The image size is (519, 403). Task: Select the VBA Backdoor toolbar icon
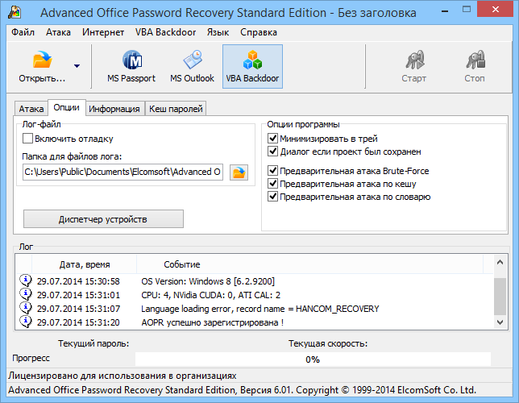pyautogui.click(x=252, y=66)
